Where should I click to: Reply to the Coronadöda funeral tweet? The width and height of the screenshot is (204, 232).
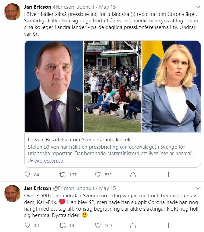coord(27,225)
